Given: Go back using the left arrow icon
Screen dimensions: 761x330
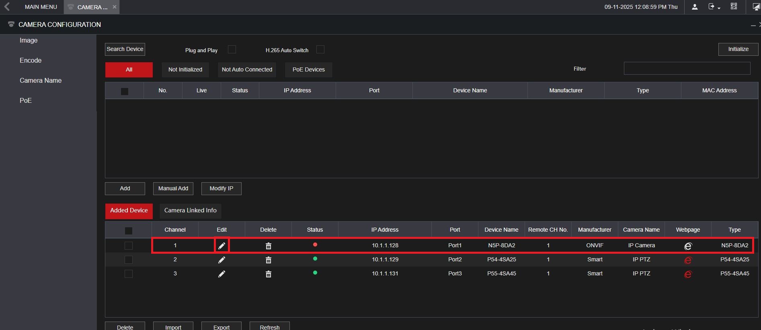Looking at the screenshot, I should pyautogui.click(x=7, y=7).
